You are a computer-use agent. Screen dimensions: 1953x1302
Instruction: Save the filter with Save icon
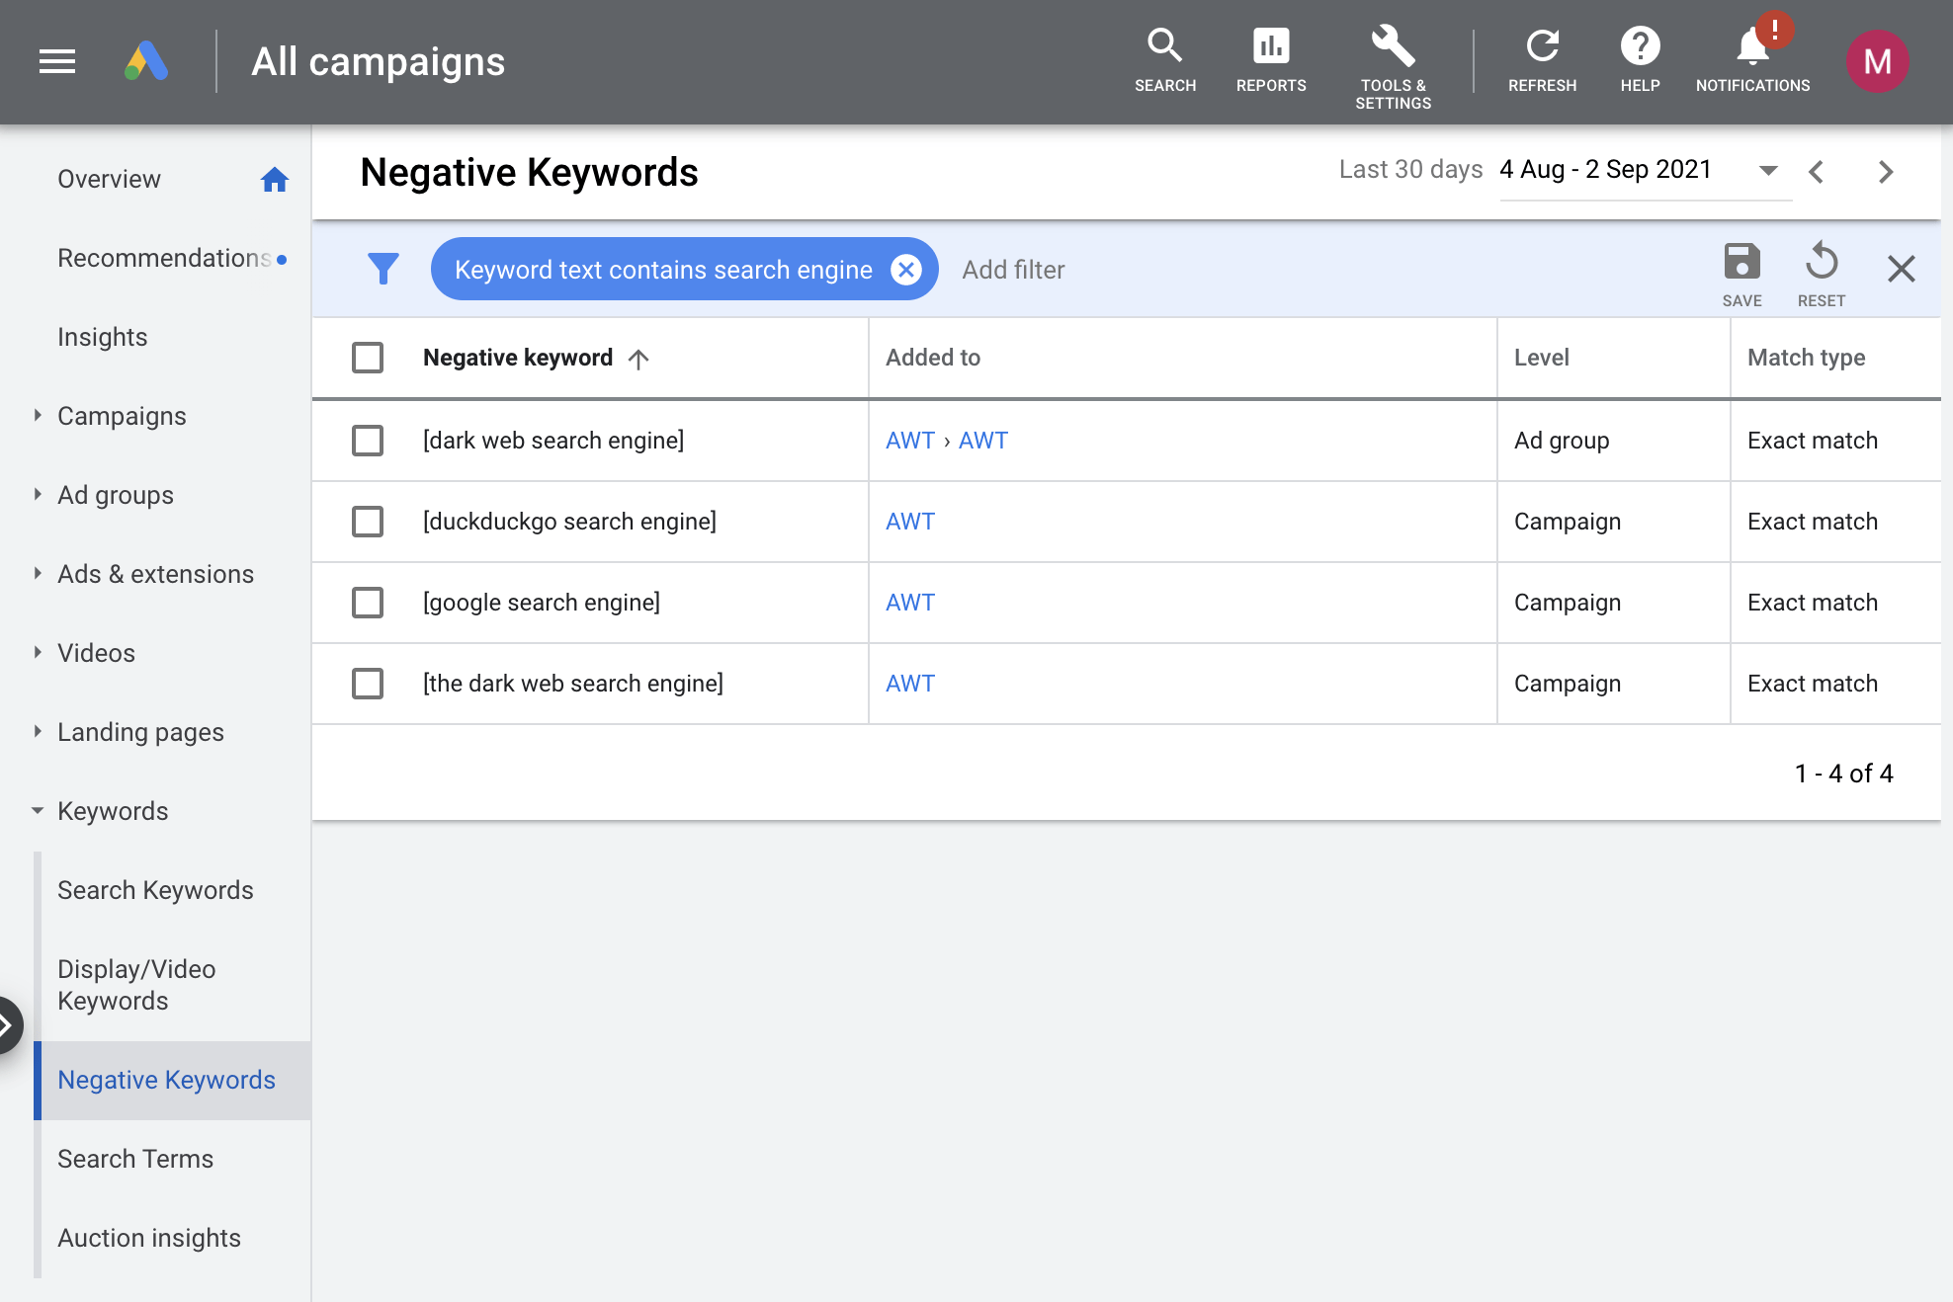1741,263
